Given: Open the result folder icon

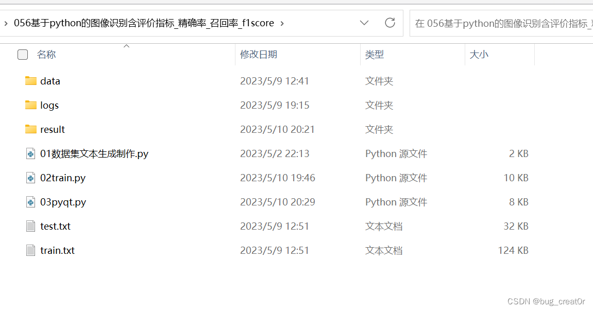Looking at the screenshot, I should click(x=30, y=129).
